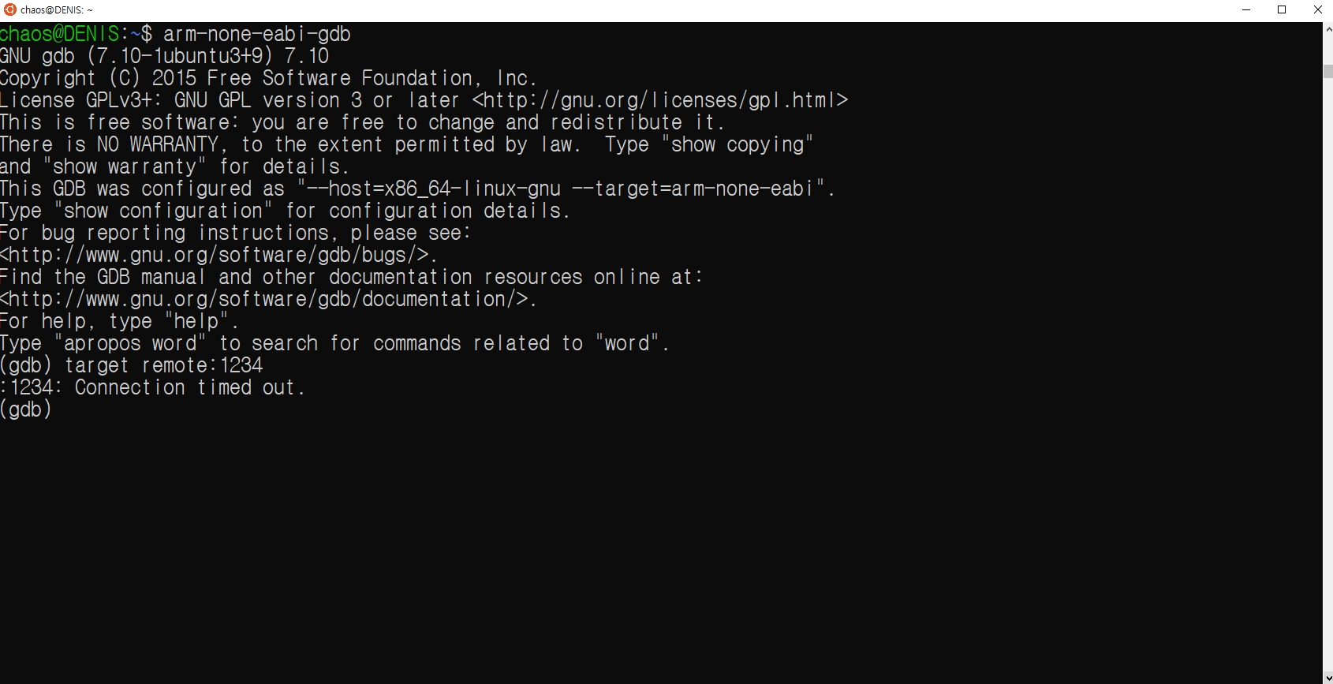Click the scrollbar down arrow
The width and height of the screenshot is (1333, 684).
coord(1327,677)
